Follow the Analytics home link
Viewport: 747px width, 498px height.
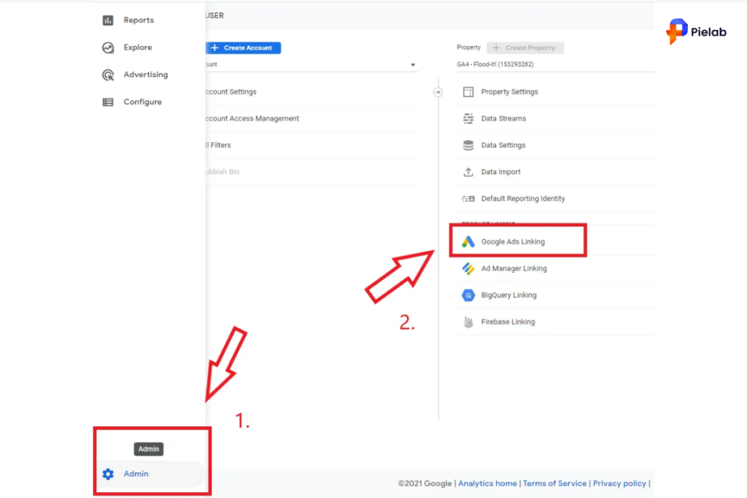487,483
